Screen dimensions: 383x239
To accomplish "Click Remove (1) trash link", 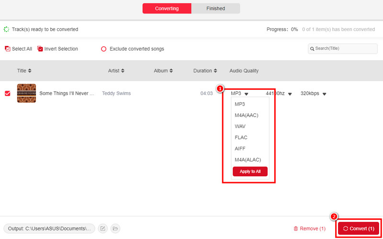I will pos(309,229).
